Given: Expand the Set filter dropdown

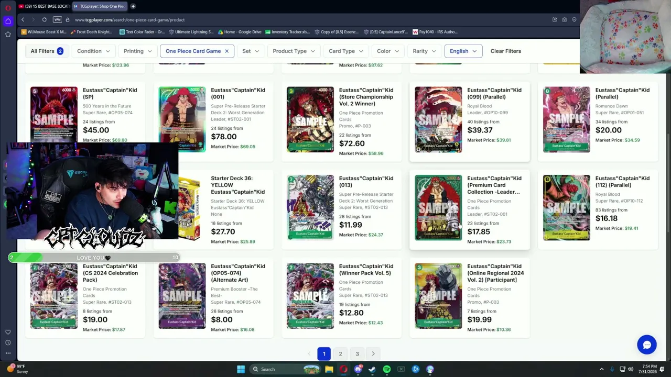Looking at the screenshot, I should 251,51.
